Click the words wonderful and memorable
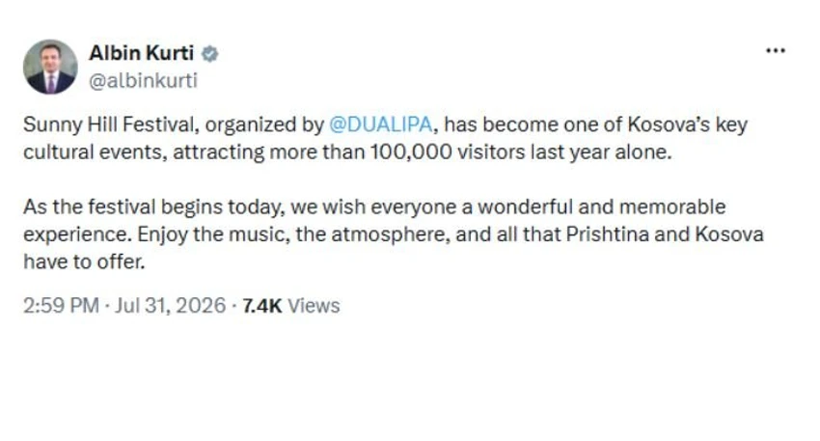This screenshot has width=820, height=441. pos(601,207)
